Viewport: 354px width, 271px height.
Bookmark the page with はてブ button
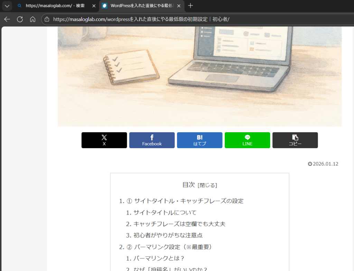pyautogui.click(x=199, y=140)
